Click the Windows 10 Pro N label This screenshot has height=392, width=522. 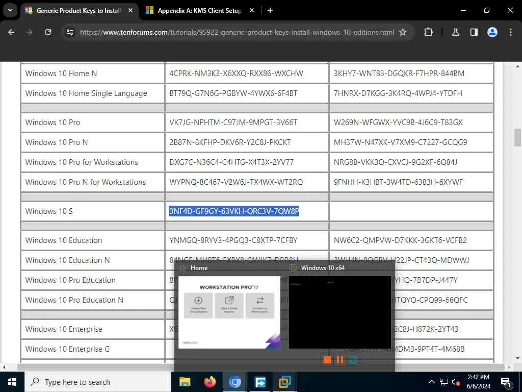click(57, 142)
